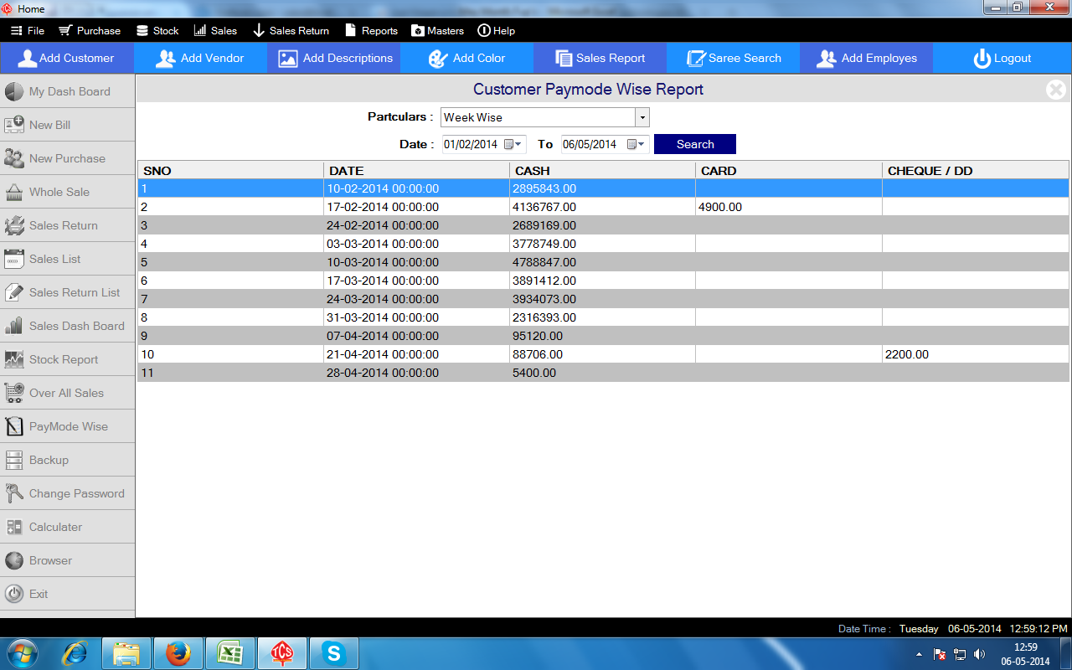Click the Calculater icon in sidebar
The image size is (1072, 670).
click(x=14, y=527)
